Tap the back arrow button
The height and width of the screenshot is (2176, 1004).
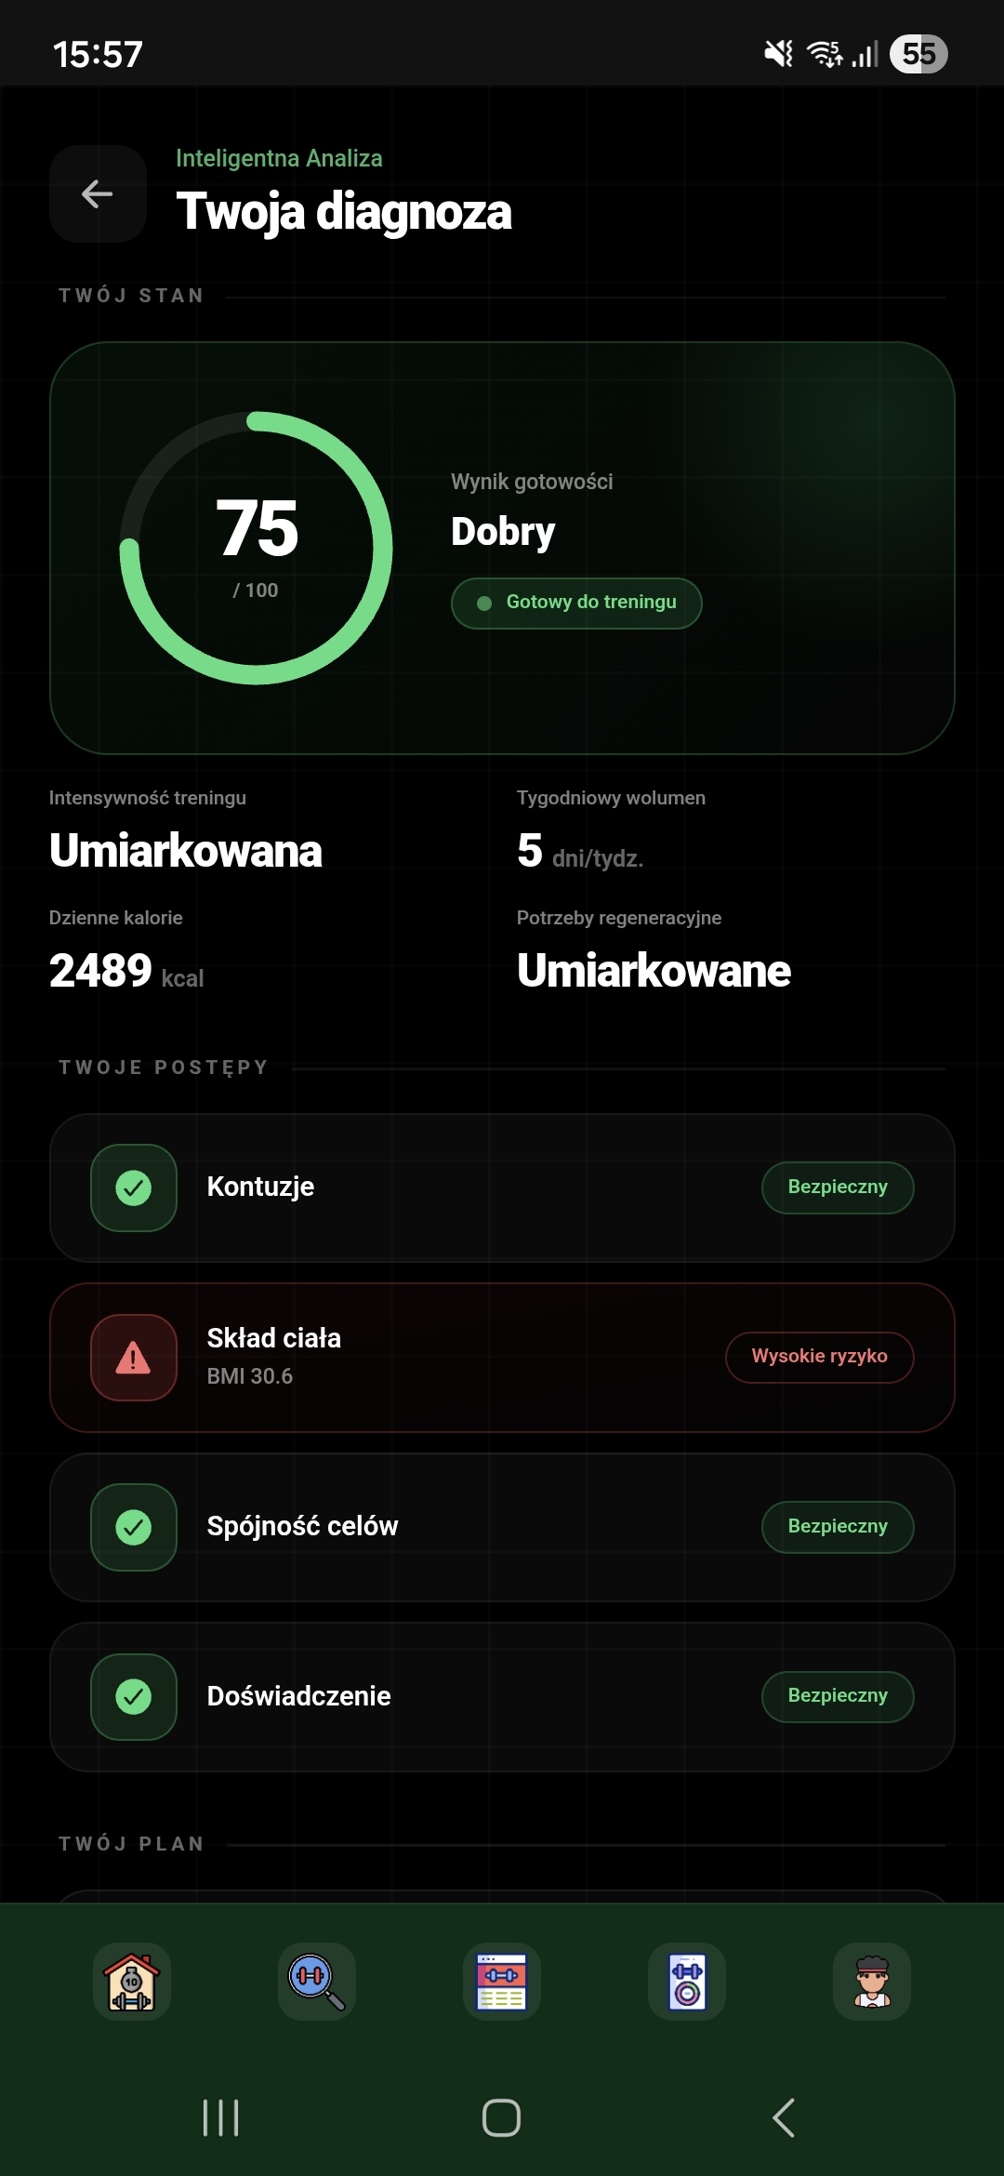[98, 193]
